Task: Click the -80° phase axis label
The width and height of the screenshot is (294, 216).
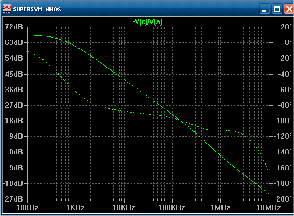Action: coord(285,105)
